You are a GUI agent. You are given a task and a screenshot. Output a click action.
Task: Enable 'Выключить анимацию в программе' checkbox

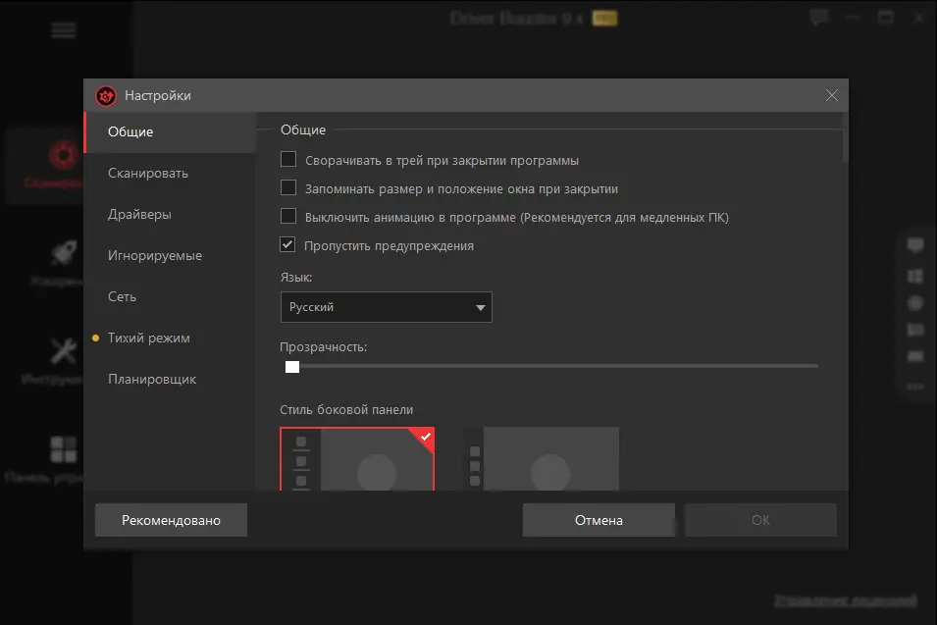[288, 216]
